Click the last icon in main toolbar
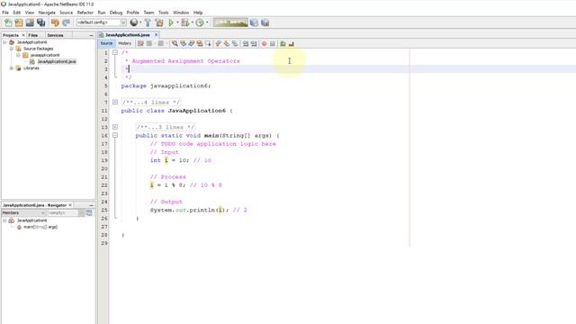 pos(265,22)
